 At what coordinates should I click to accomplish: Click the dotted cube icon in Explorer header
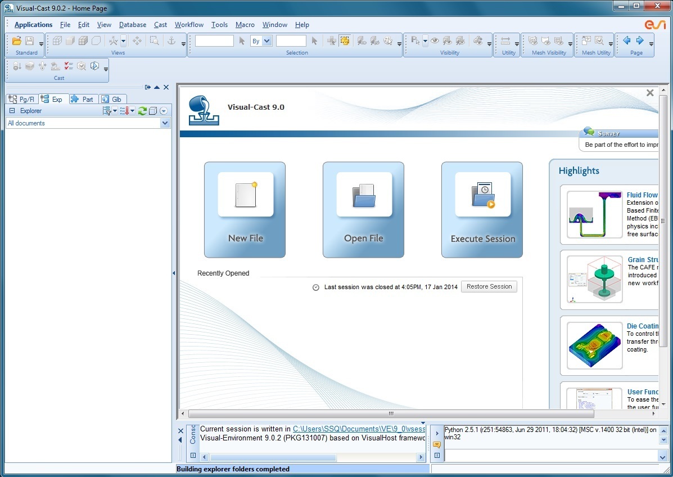tap(153, 111)
